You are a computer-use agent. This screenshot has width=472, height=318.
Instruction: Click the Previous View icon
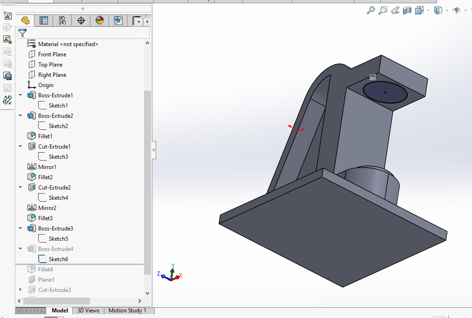(x=395, y=10)
